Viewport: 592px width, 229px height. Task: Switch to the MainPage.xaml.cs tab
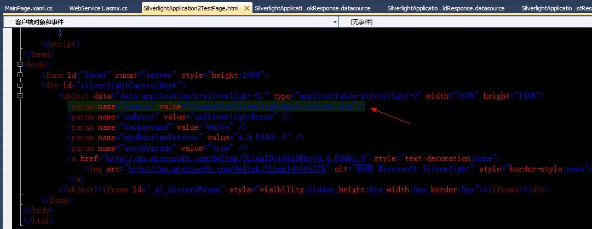[28, 8]
